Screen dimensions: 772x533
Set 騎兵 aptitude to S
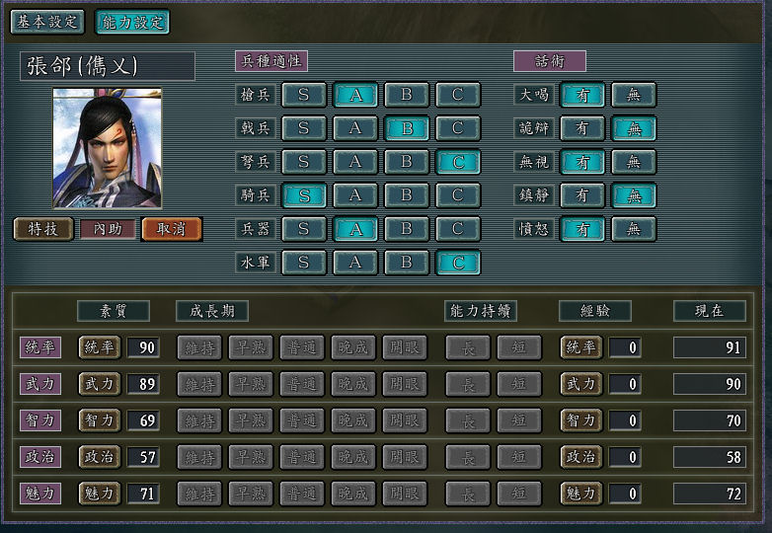click(304, 195)
